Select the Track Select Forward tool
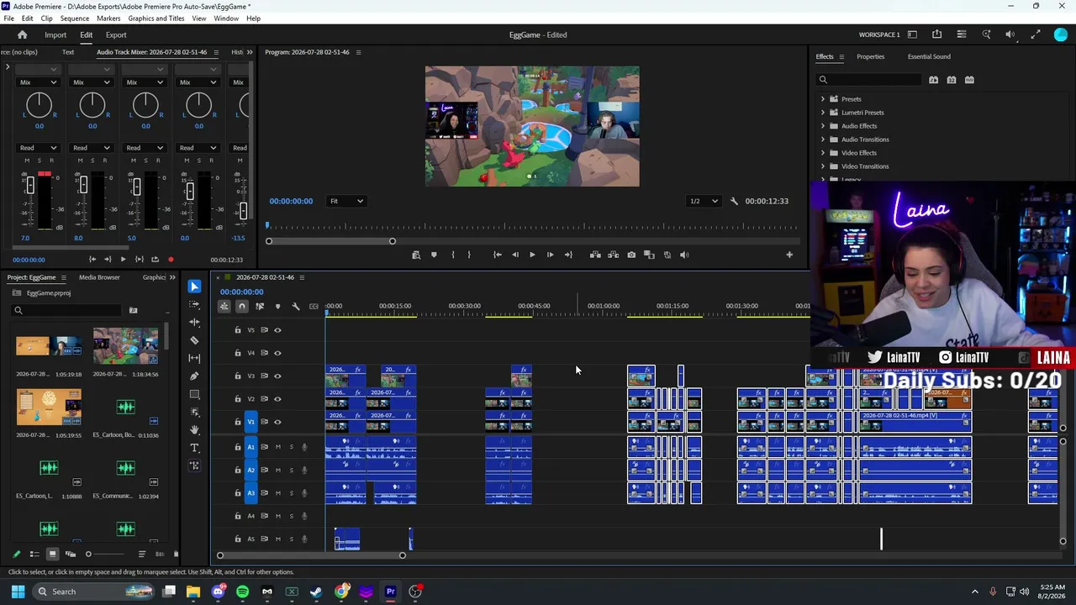Viewport: 1076px width, 605px height. point(195,304)
